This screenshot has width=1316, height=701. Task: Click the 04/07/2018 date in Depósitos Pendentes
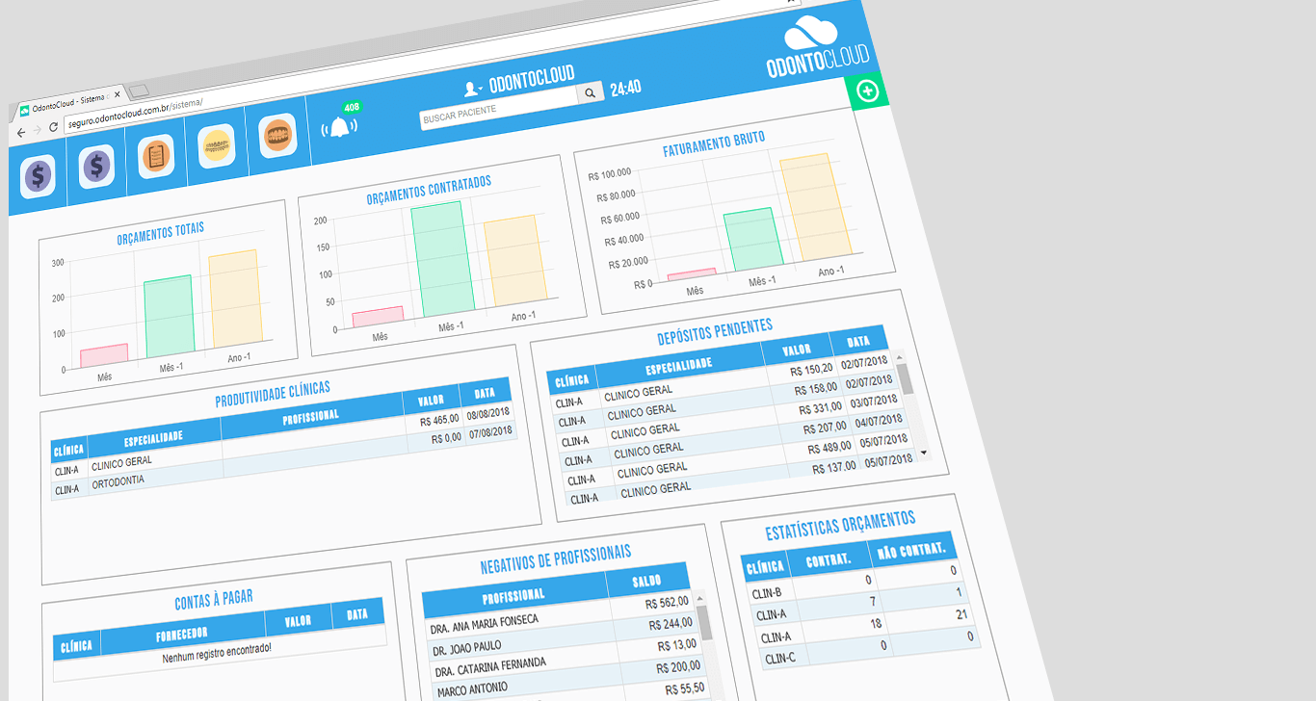point(881,420)
